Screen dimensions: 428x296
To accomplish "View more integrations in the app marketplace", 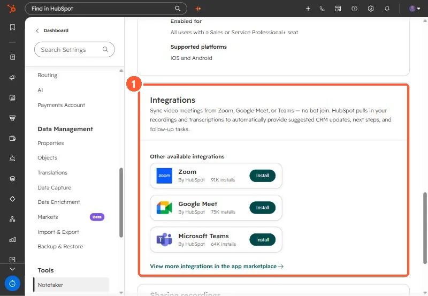I will [x=217, y=266].
